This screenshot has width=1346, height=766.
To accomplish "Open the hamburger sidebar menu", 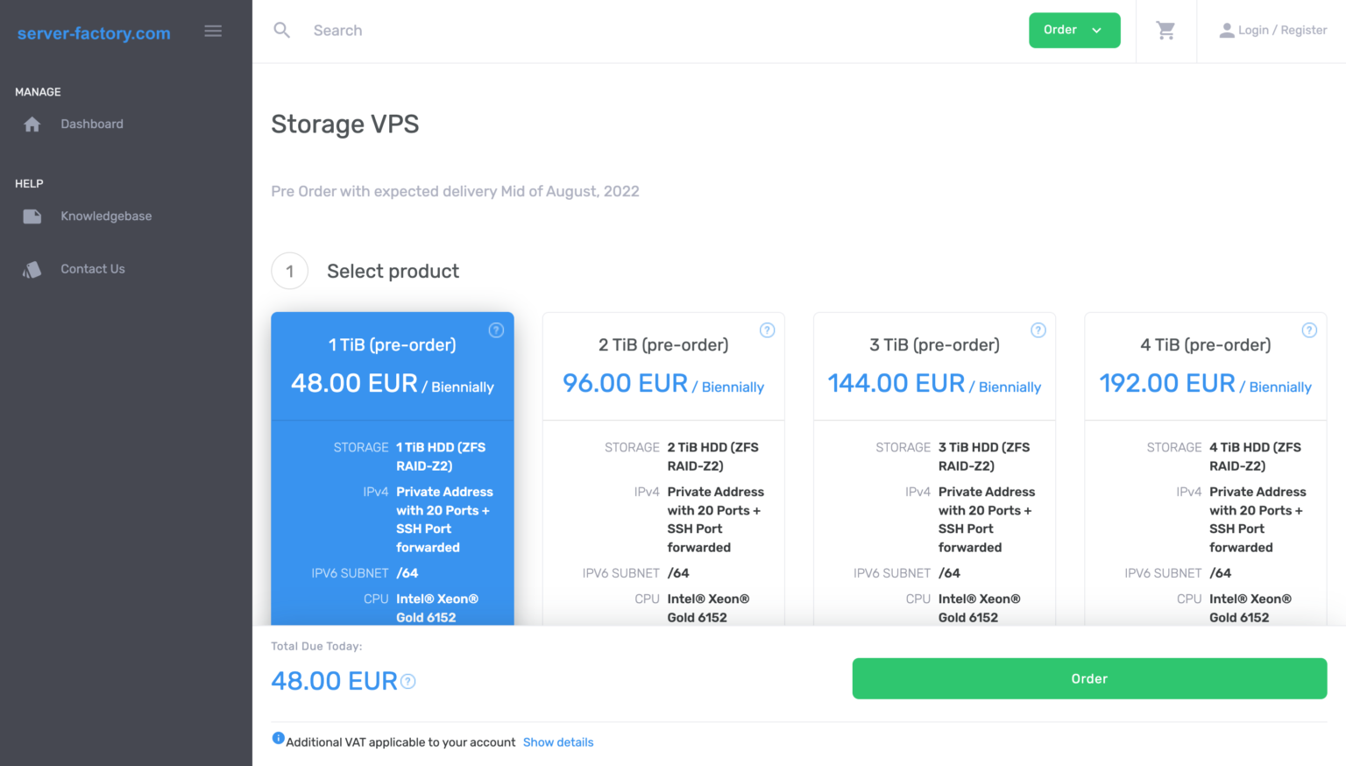I will coord(213,31).
